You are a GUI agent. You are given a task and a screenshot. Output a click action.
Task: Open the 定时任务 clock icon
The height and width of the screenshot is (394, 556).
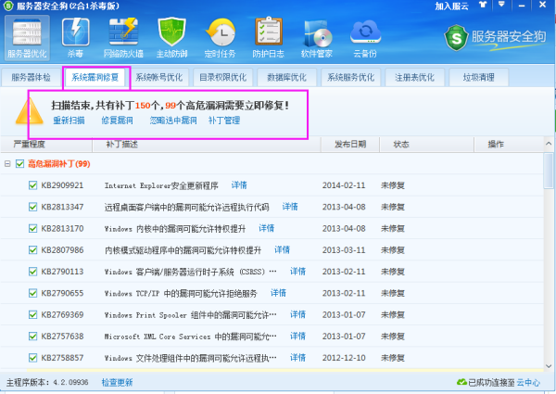[x=221, y=38]
